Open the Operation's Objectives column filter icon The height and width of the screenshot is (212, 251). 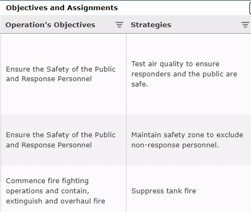[x=119, y=25]
